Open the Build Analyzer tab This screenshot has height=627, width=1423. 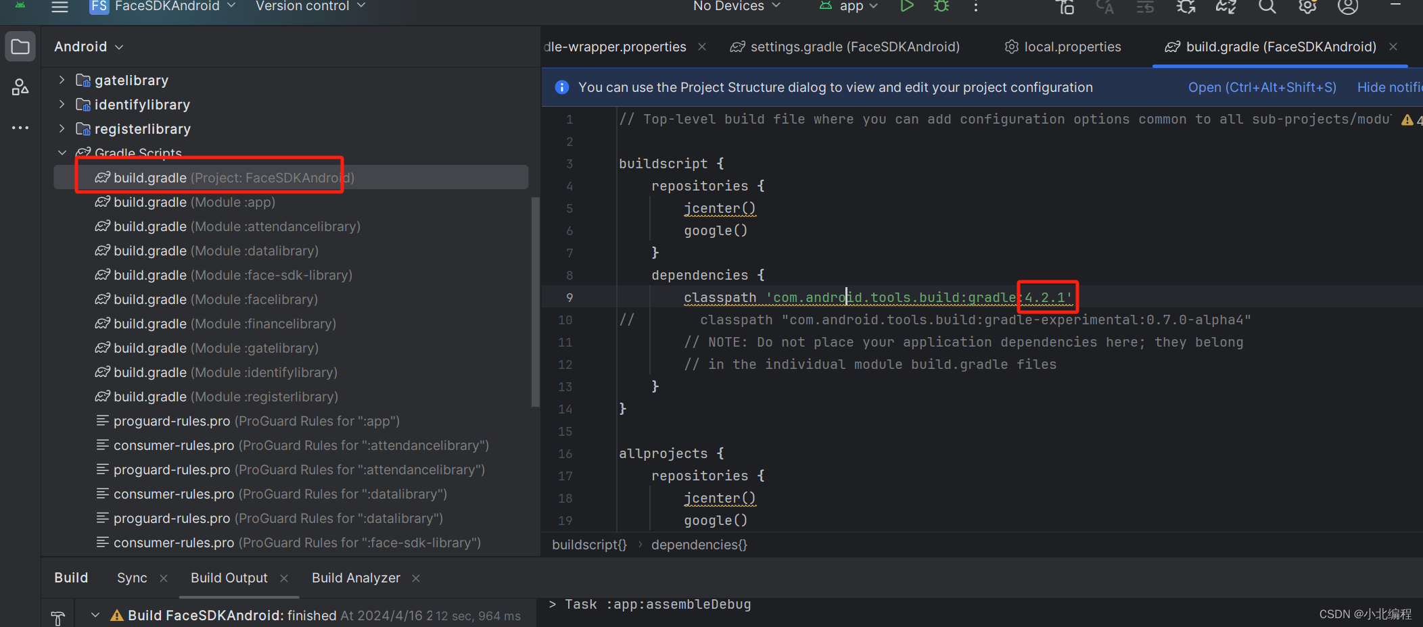(x=356, y=578)
